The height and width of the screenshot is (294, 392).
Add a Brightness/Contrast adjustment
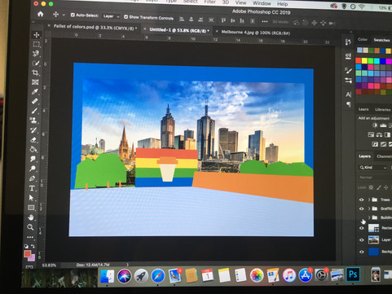(x=375, y=125)
